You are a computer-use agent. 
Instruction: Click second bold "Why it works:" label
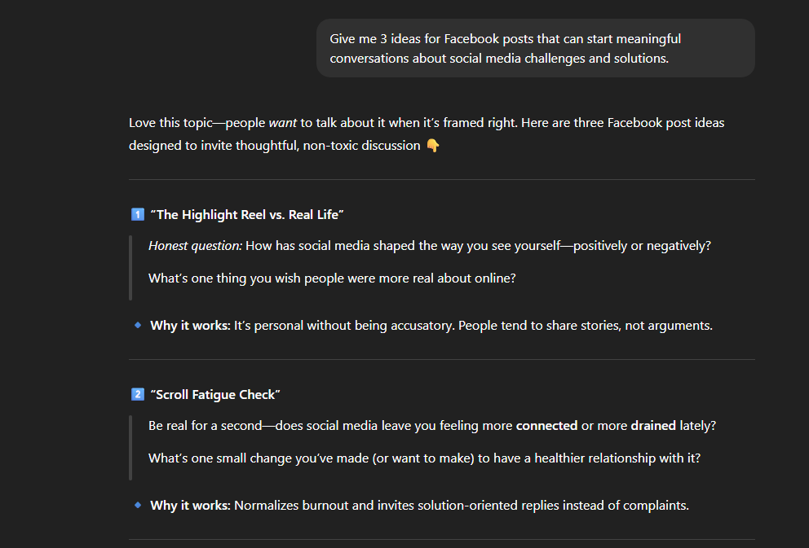190,506
